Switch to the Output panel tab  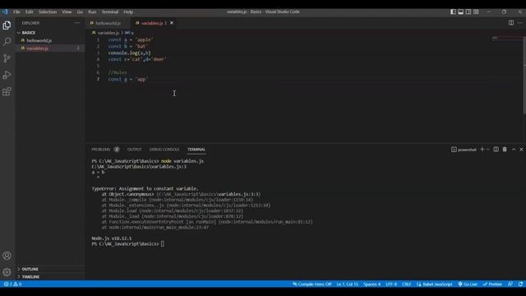pos(134,150)
